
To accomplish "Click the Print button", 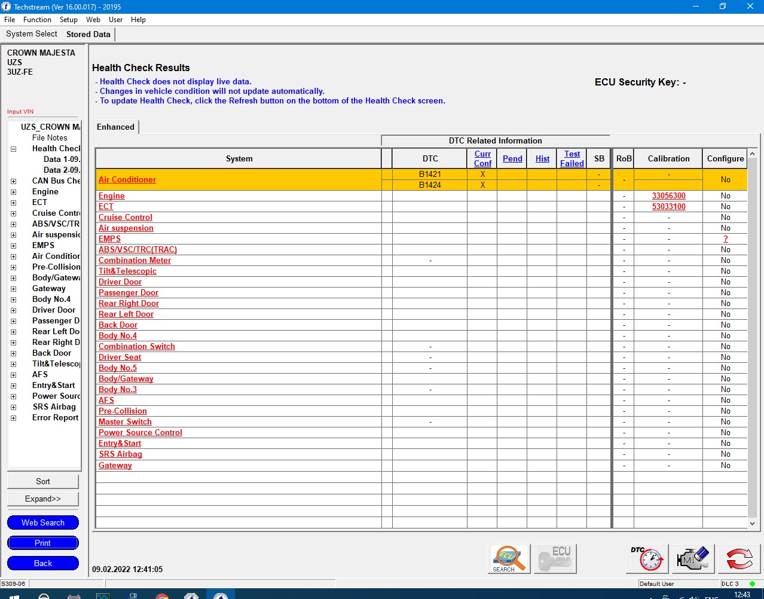I will [x=43, y=543].
